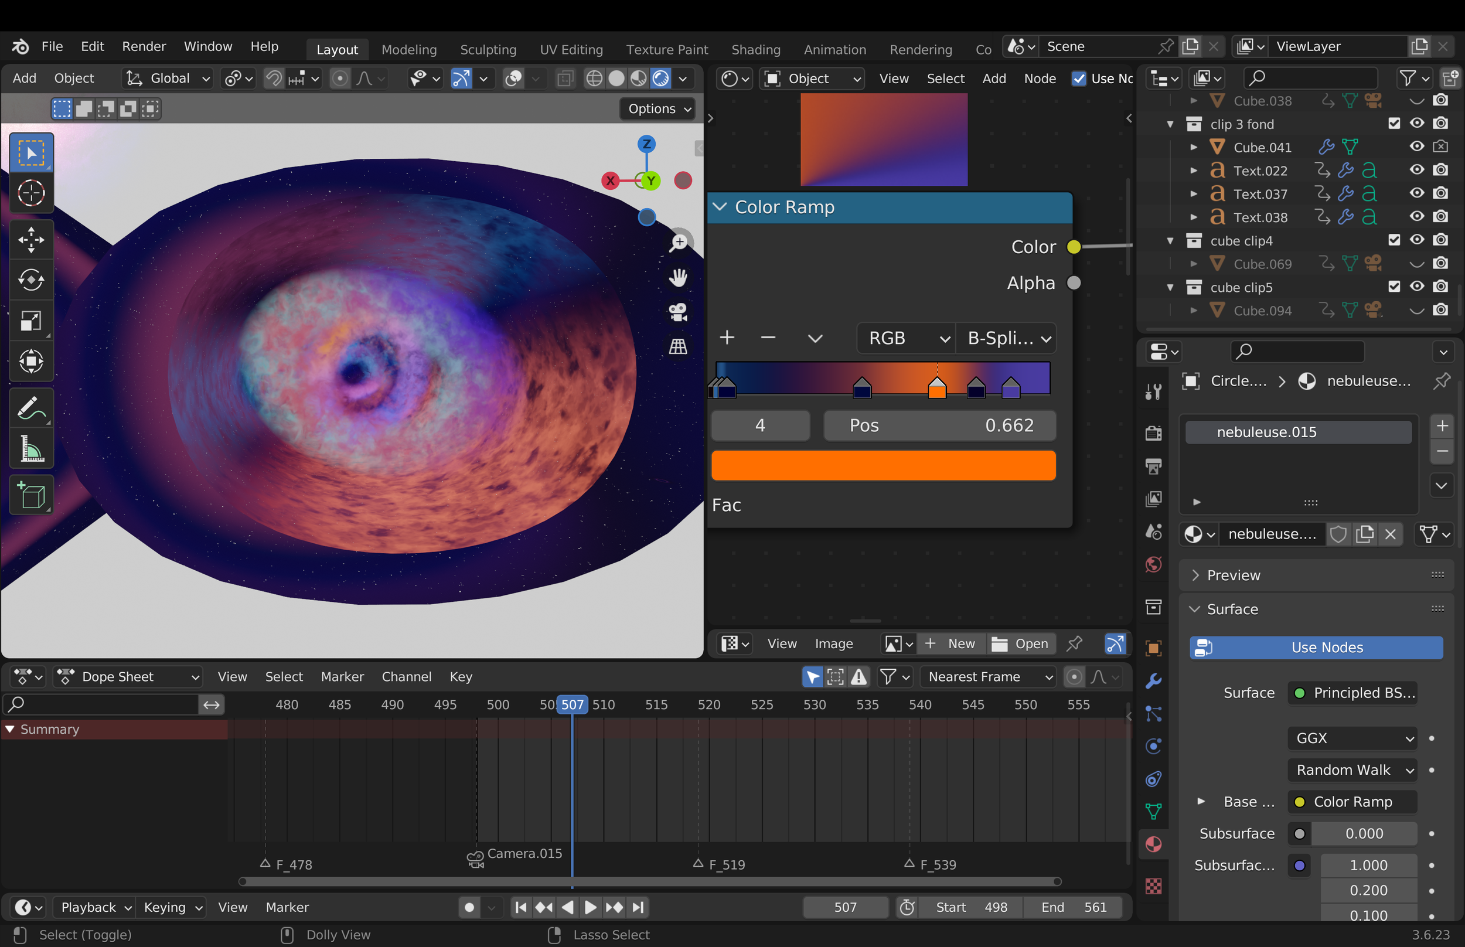Uncheck the clip 3 fond collection
The height and width of the screenshot is (947, 1465).
[1394, 123]
